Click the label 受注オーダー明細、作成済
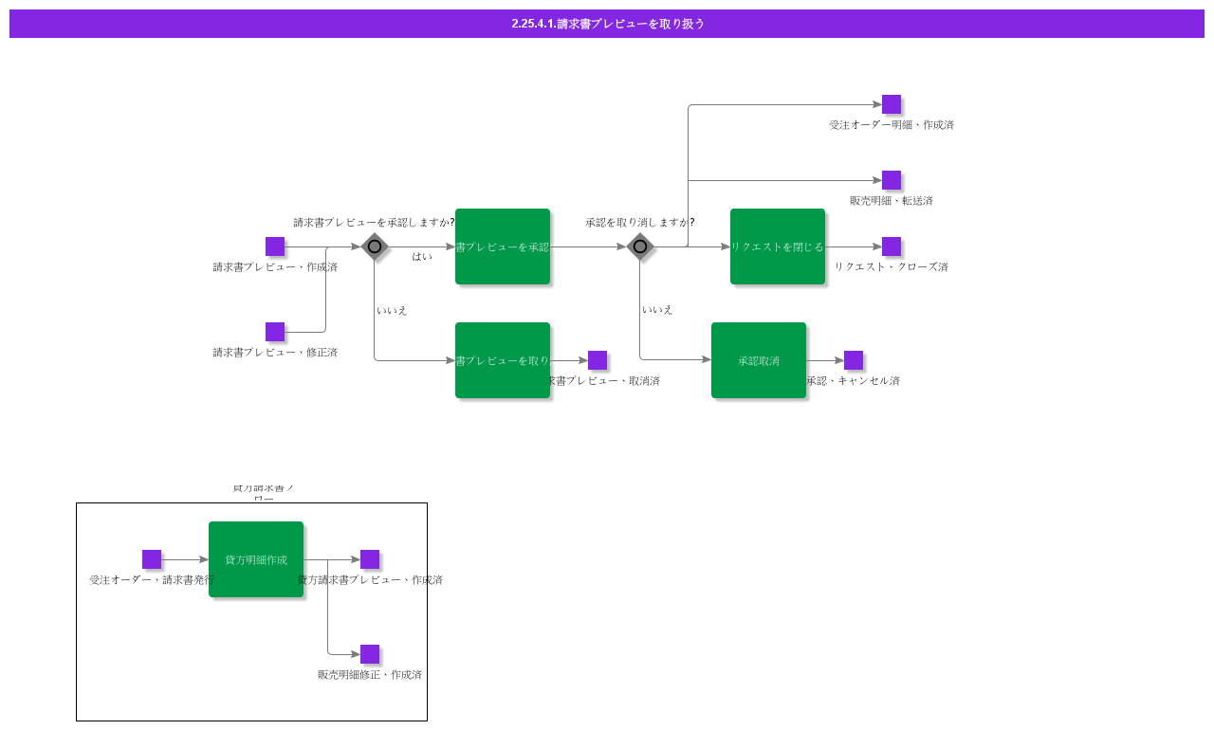 892,125
